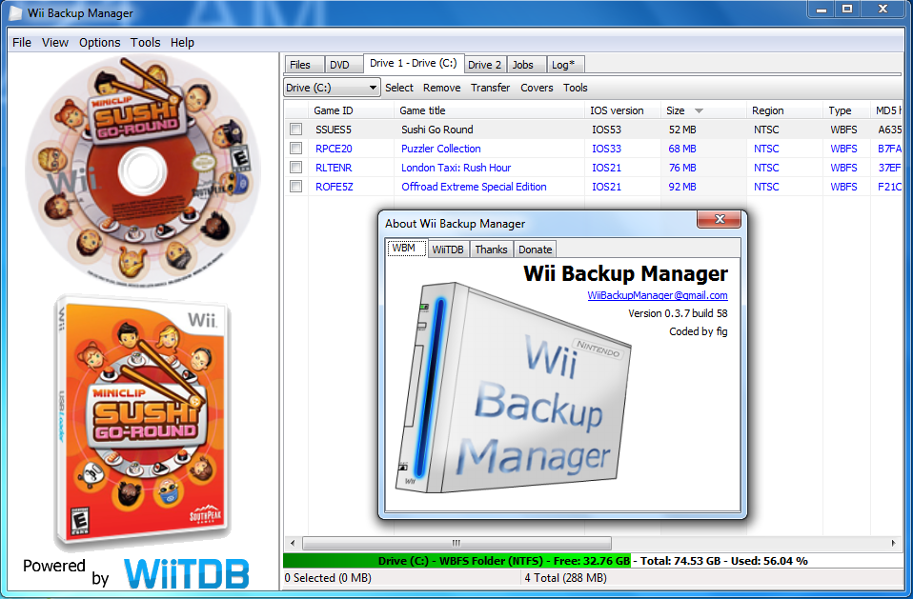This screenshot has width=913, height=599.
Task: Open the Covers menu in drive toolbar
Action: pos(537,88)
